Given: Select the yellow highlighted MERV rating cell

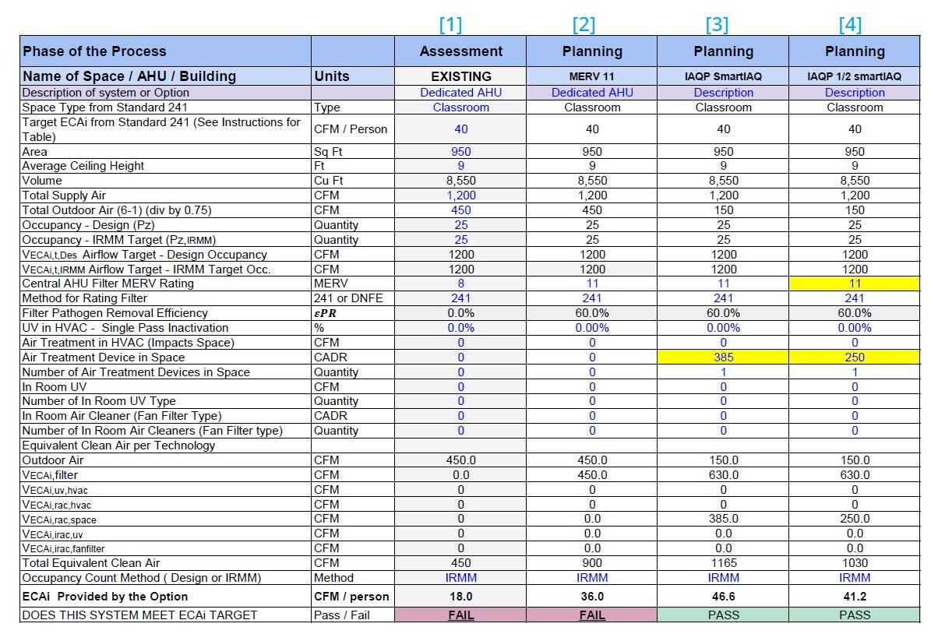Looking at the screenshot, I should (x=855, y=284).
